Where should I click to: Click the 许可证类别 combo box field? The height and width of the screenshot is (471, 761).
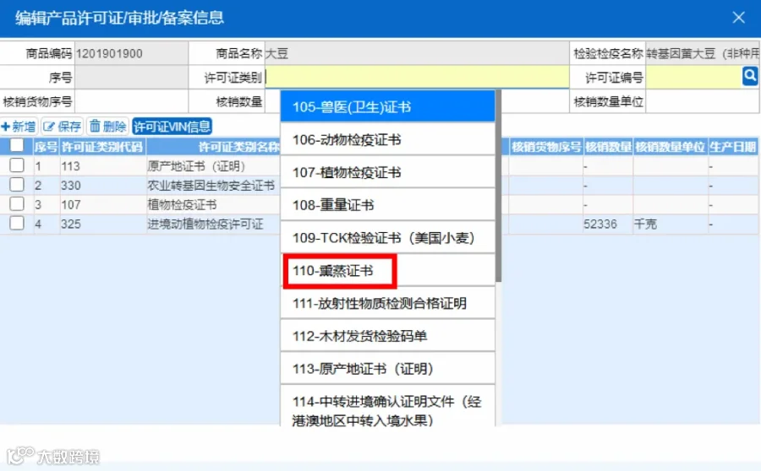[417, 77]
